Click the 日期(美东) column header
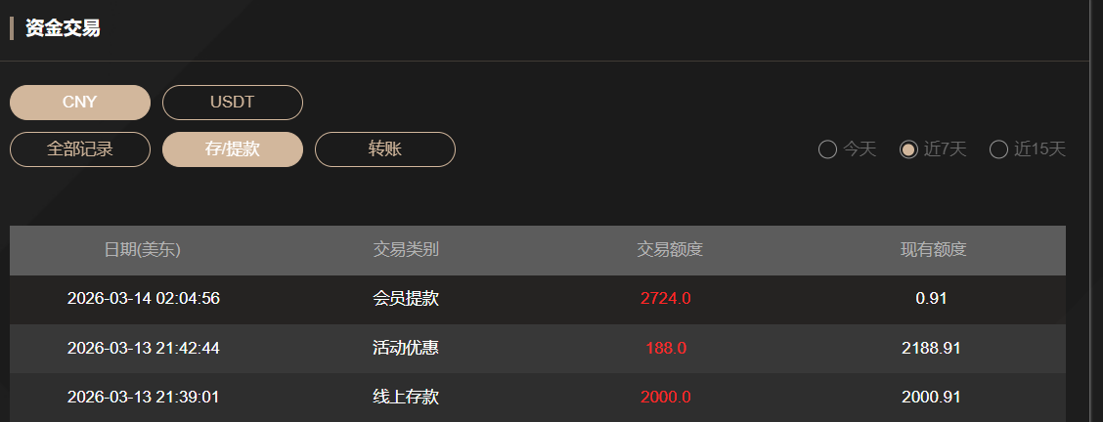 pos(143,250)
